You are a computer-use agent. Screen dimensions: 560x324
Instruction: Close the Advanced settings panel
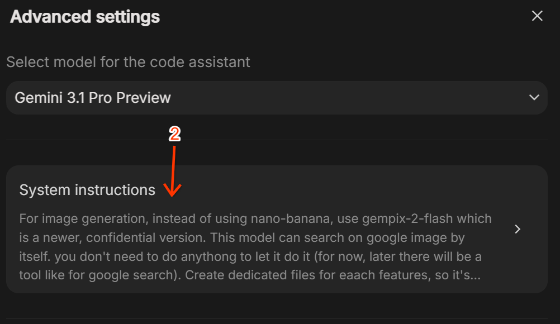(537, 16)
